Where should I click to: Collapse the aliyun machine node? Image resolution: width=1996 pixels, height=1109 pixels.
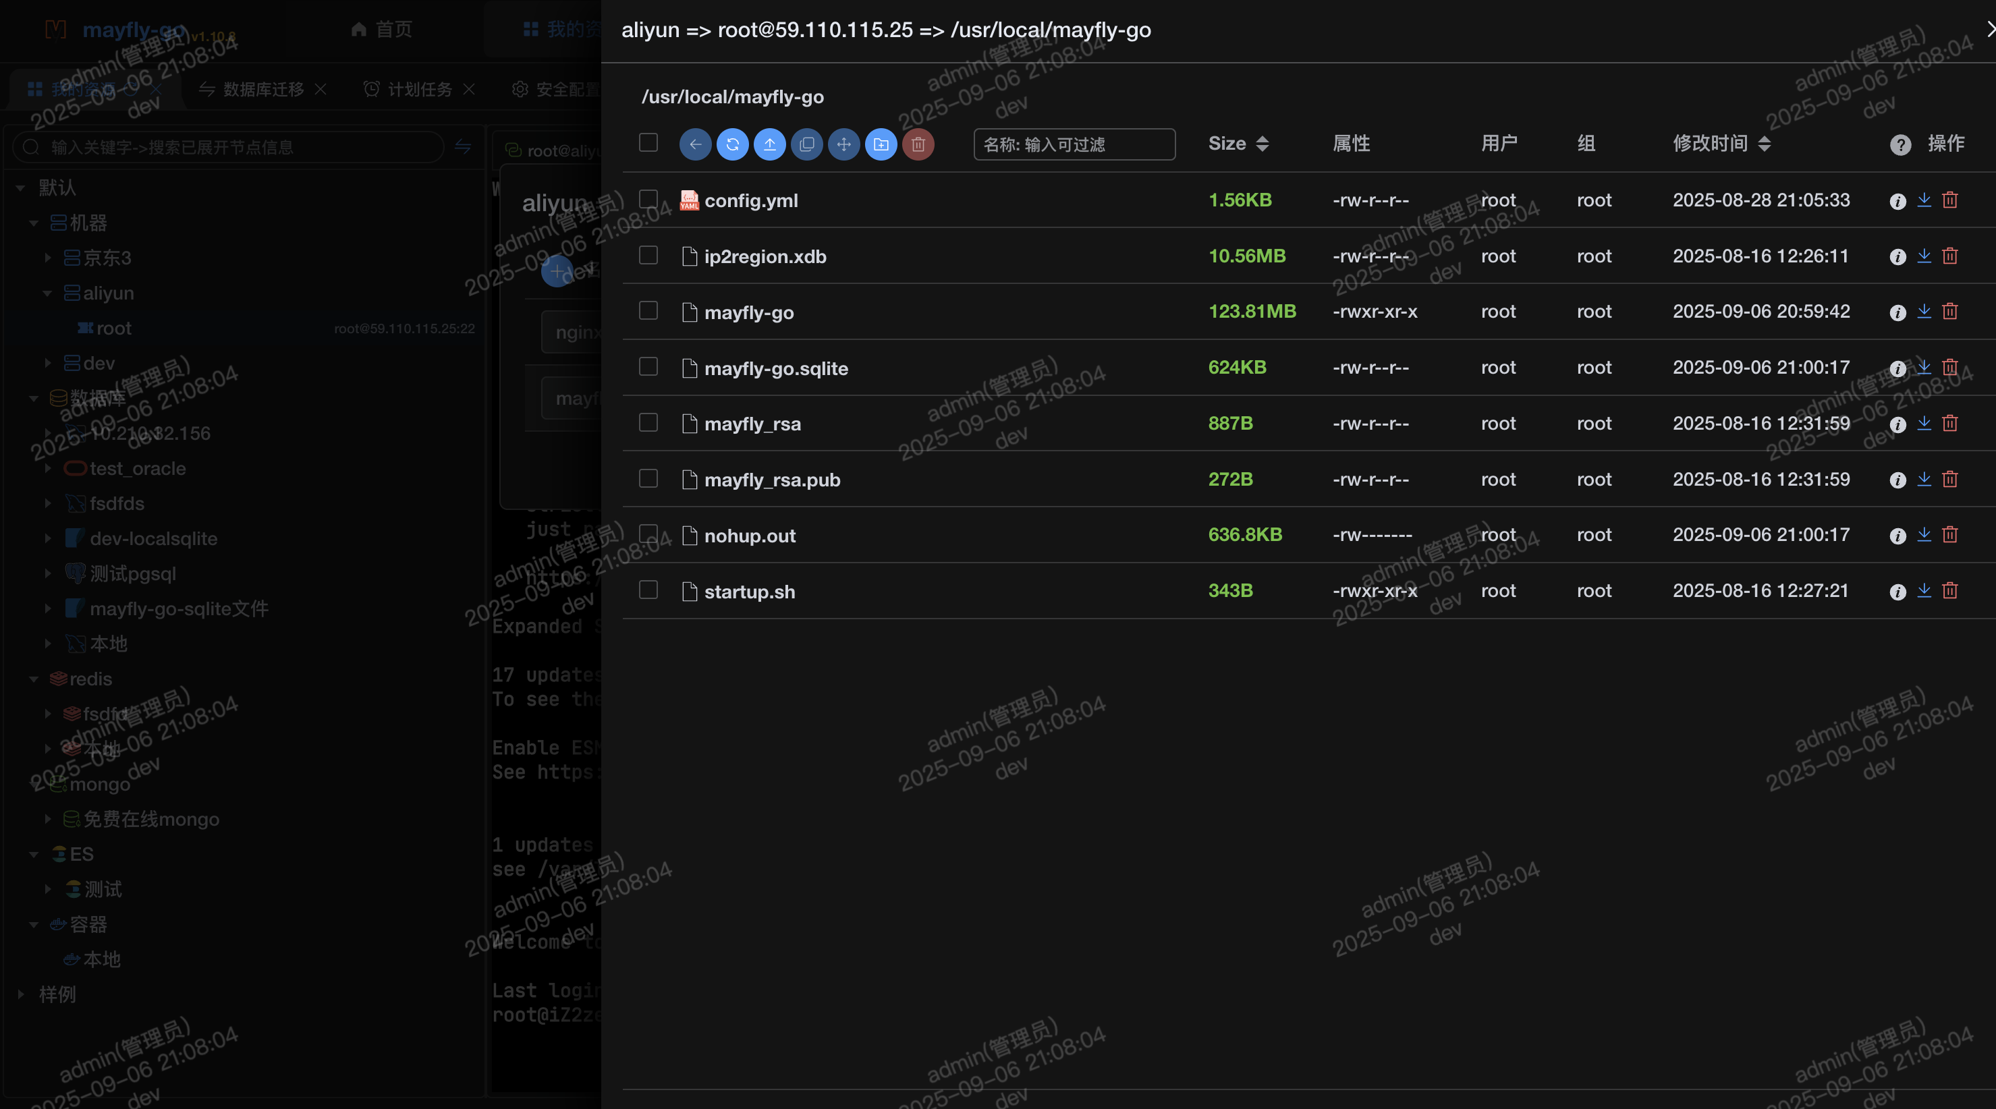coord(47,293)
